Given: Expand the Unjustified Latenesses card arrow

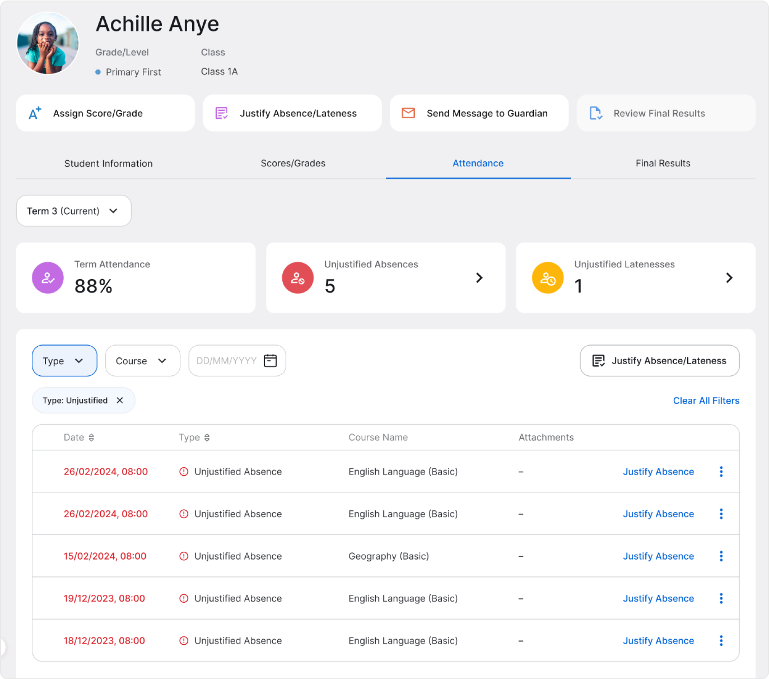Looking at the screenshot, I should pos(729,278).
